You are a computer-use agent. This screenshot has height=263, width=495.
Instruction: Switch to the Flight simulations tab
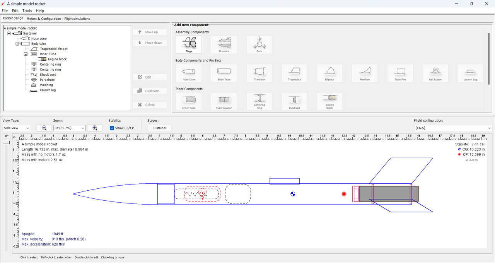coord(77,19)
